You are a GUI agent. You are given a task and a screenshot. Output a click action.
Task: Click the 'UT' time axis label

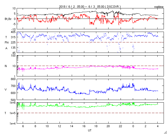pos(90,130)
